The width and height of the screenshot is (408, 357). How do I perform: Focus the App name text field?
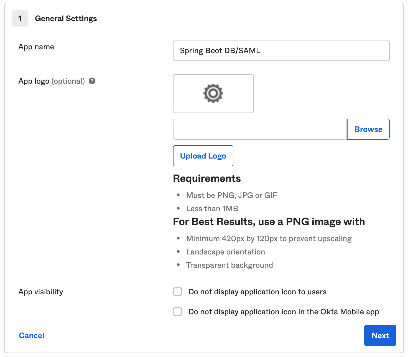281,50
